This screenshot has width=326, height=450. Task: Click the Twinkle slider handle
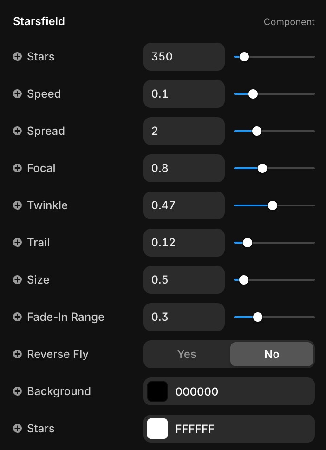[273, 205]
